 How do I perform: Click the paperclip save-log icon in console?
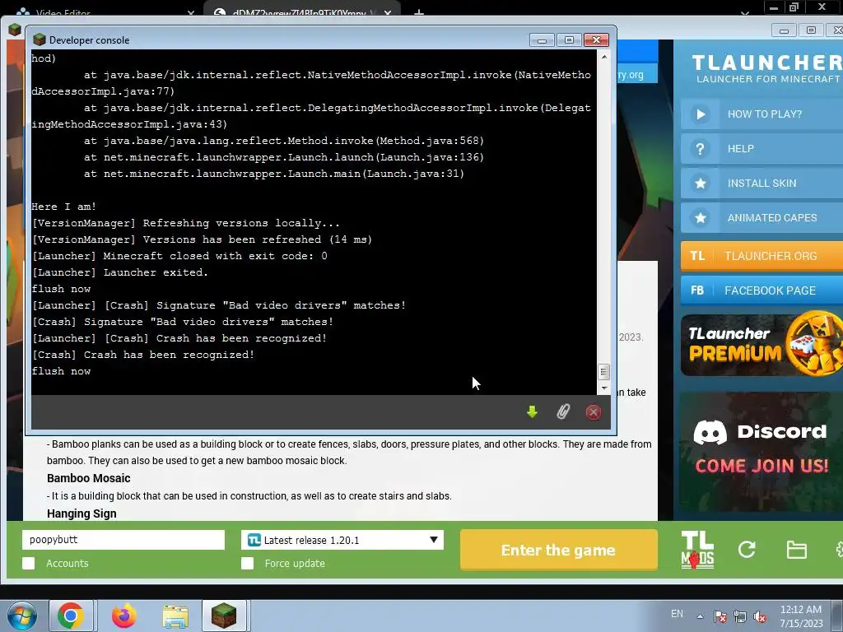(563, 412)
